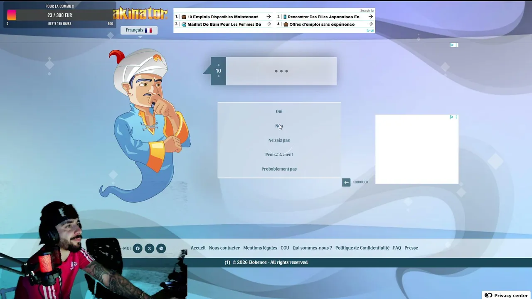Open the Mentions légales link
This screenshot has width=532, height=299.
point(260,248)
